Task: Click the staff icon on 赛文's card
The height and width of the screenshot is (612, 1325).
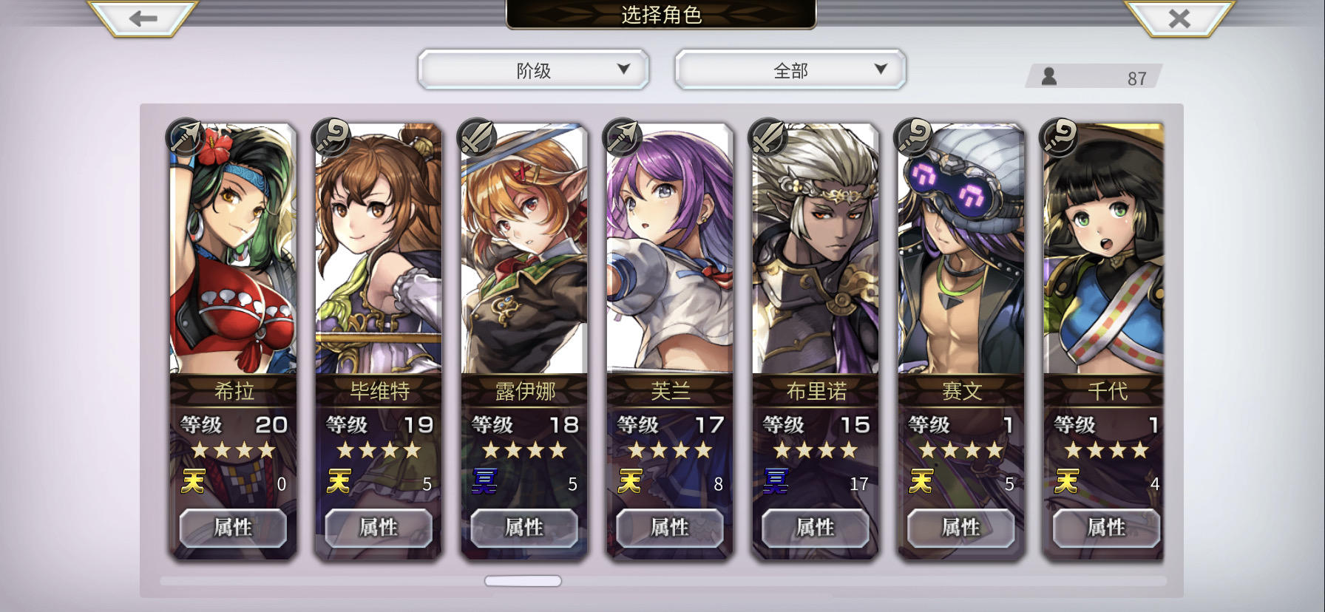Action: [913, 137]
